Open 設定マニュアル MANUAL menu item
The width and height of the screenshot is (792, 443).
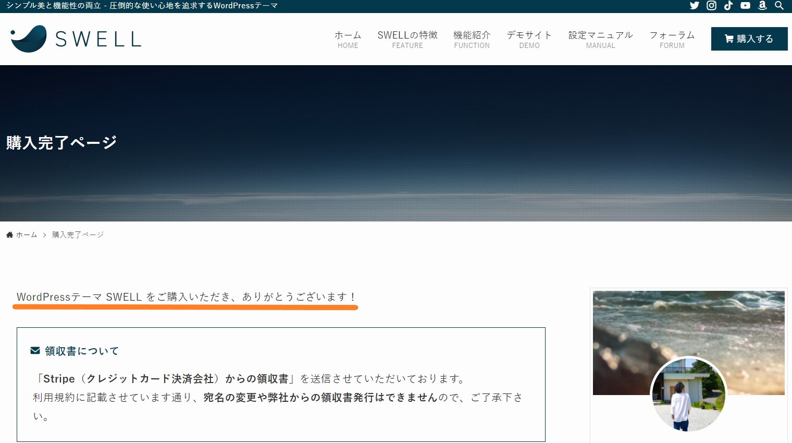click(601, 39)
